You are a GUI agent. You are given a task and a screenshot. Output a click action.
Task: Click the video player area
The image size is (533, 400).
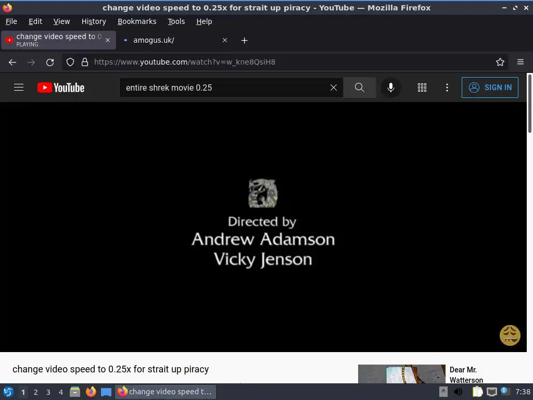click(x=263, y=227)
